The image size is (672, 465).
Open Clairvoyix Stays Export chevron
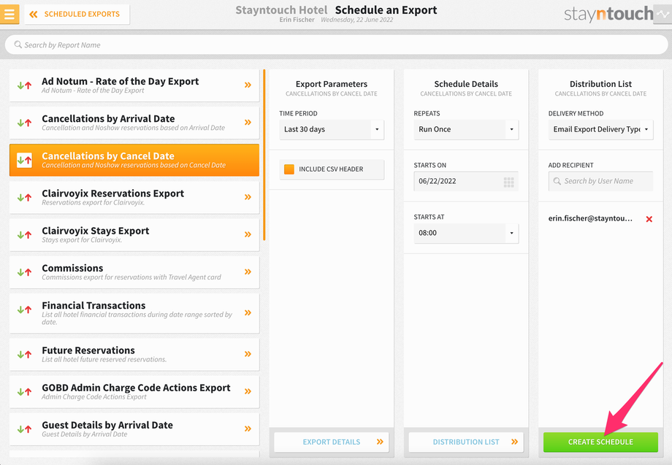[248, 234]
